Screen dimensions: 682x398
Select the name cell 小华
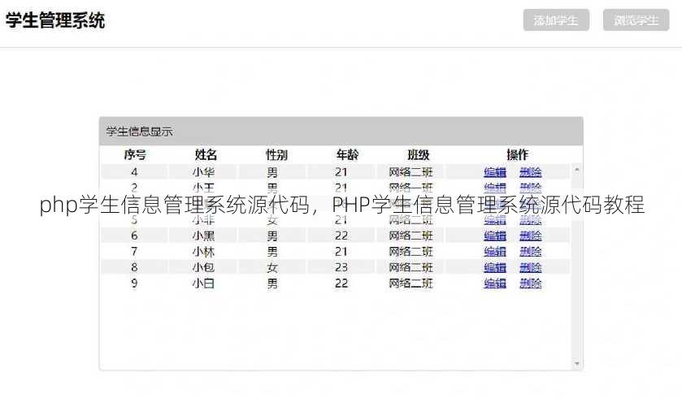coord(203,172)
